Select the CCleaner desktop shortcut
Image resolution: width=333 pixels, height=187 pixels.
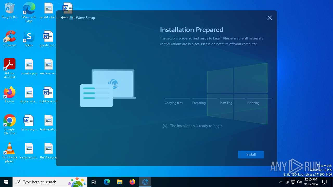pyautogui.click(x=10, y=39)
